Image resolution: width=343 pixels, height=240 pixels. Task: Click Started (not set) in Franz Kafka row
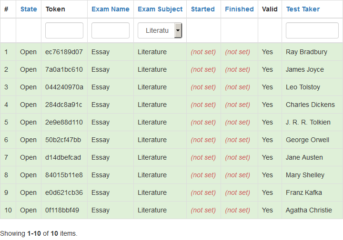pyautogui.click(x=203, y=192)
